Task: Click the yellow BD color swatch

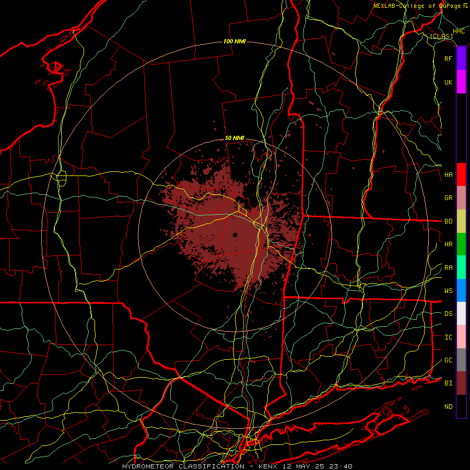Action: point(461,221)
